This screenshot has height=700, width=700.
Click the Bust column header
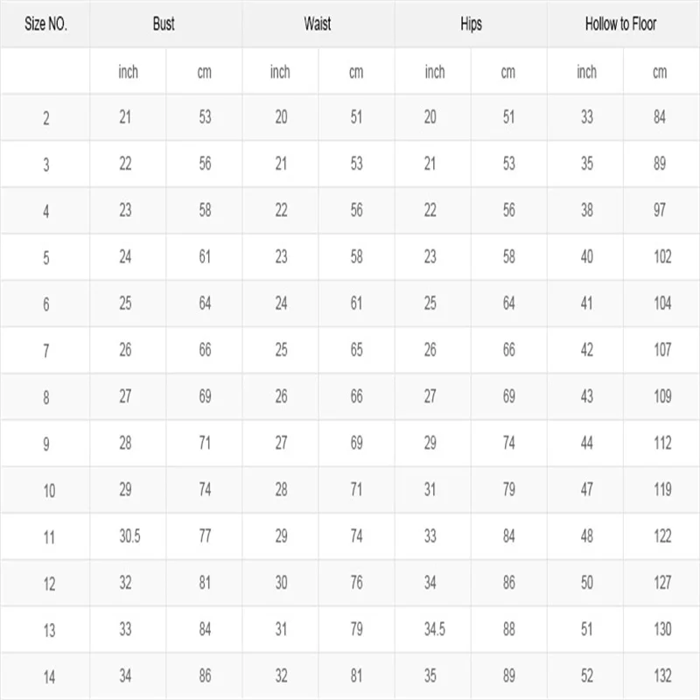tap(164, 25)
